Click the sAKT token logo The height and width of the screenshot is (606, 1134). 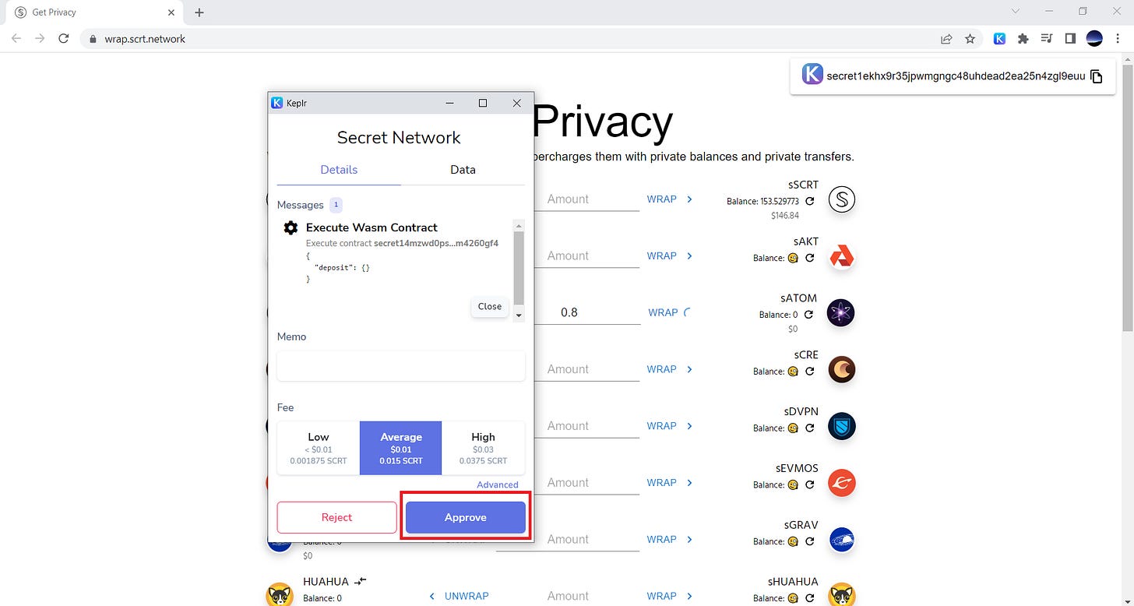[841, 256]
